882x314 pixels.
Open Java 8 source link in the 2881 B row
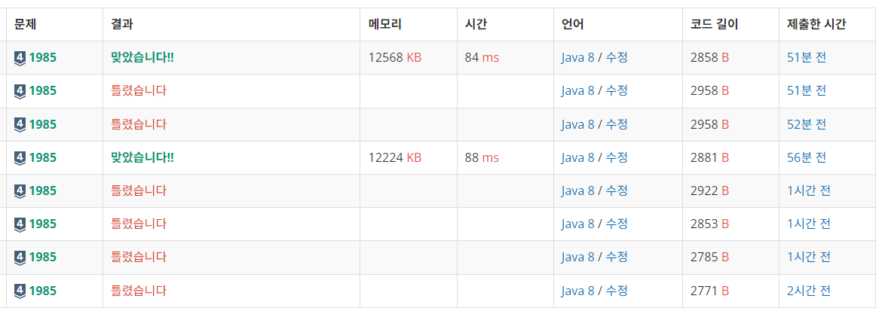pyautogui.click(x=577, y=158)
